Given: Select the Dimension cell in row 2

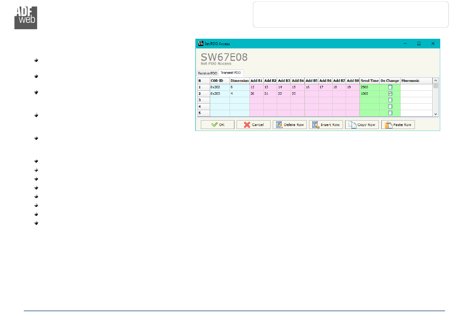Looking at the screenshot, I should (x=239, y=93).
